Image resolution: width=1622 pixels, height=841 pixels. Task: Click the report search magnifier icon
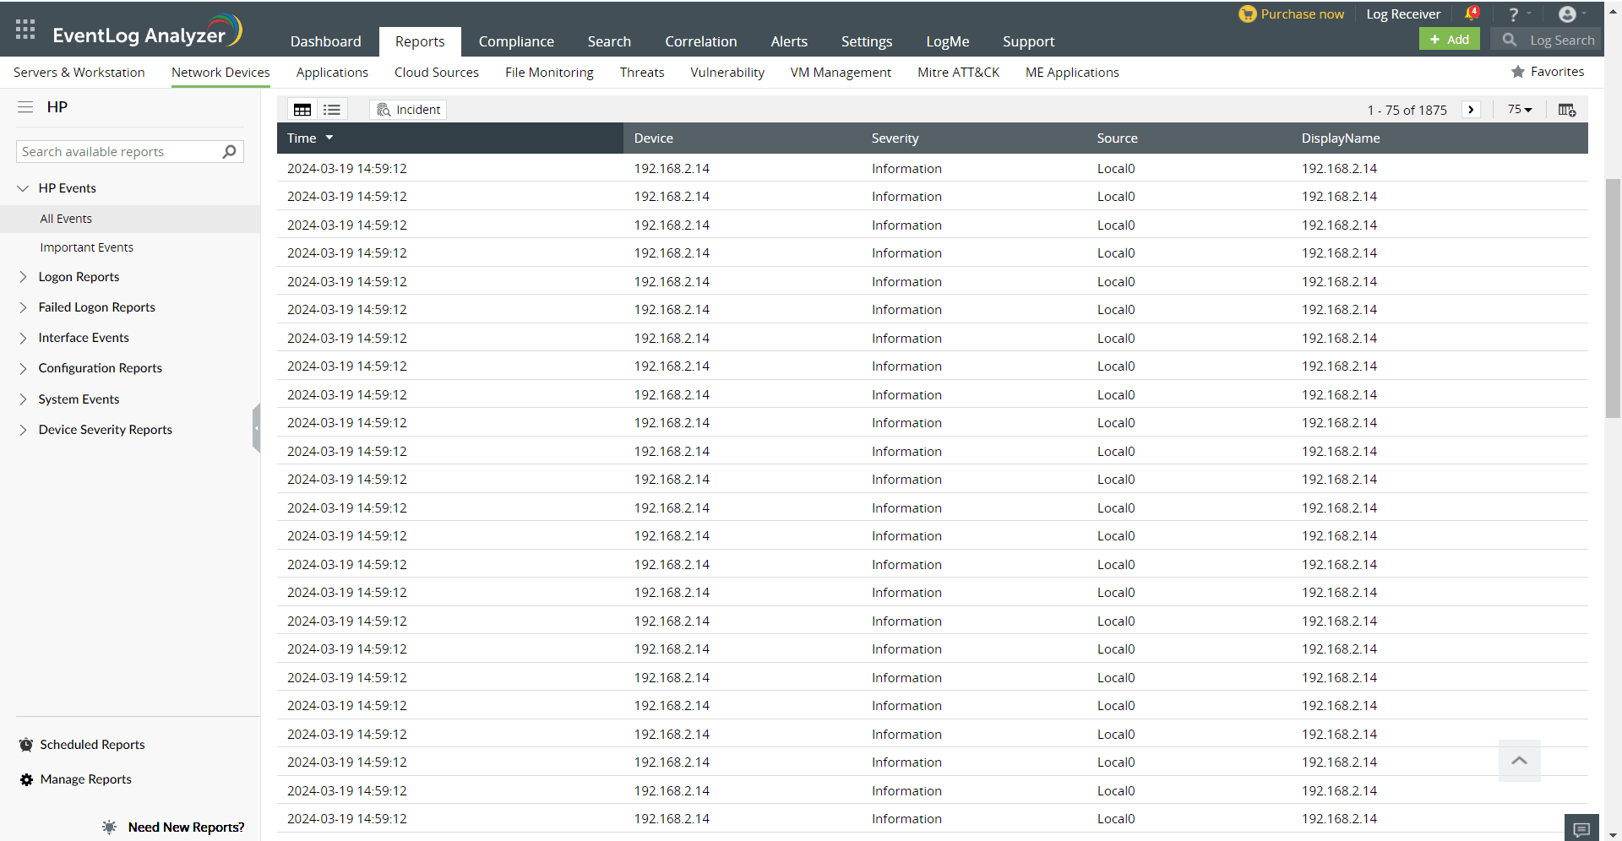(229, 152)
